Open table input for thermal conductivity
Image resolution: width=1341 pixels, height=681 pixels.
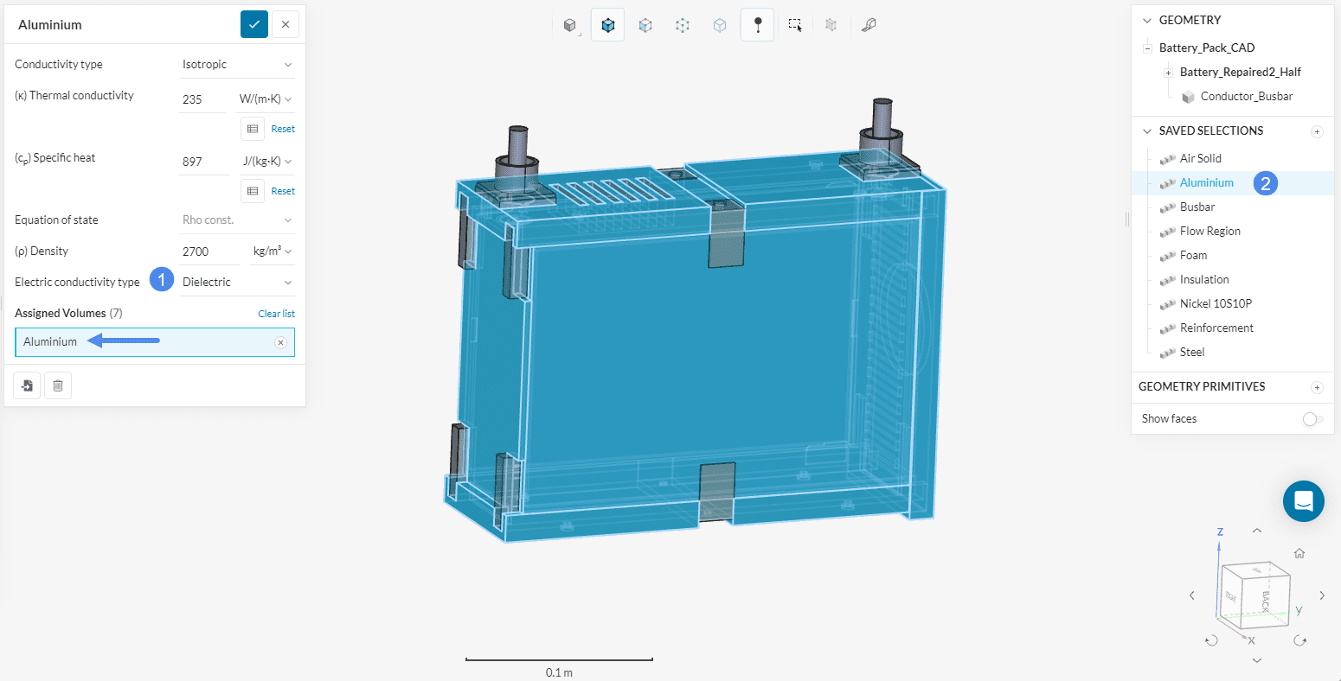point(252,129)
